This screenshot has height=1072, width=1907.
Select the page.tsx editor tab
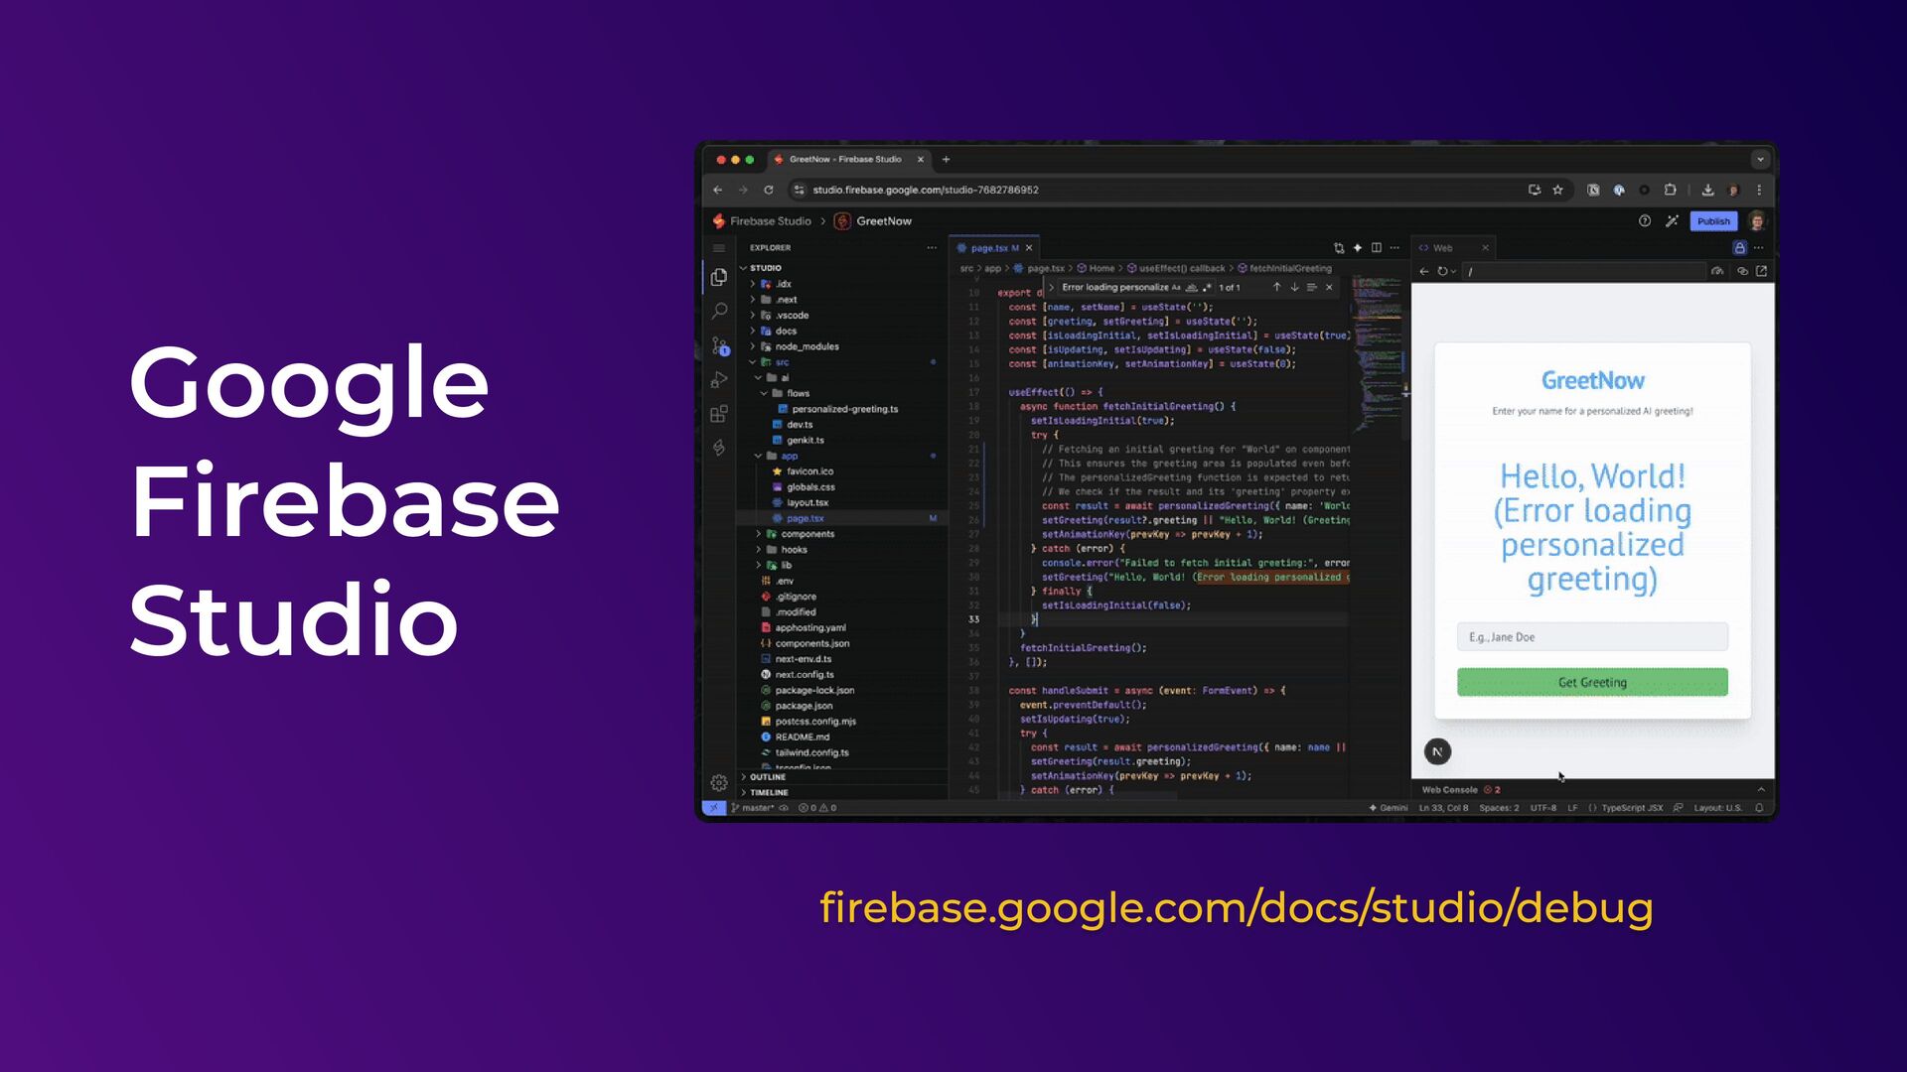(996, 248)
